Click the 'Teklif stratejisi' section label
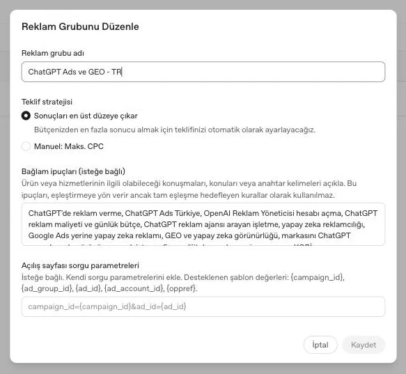Viewport: 406px width, 374px height. 47,102
